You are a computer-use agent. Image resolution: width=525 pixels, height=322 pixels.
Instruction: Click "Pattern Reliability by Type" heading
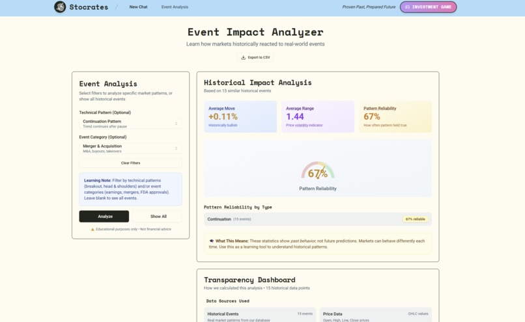[238, 207]
